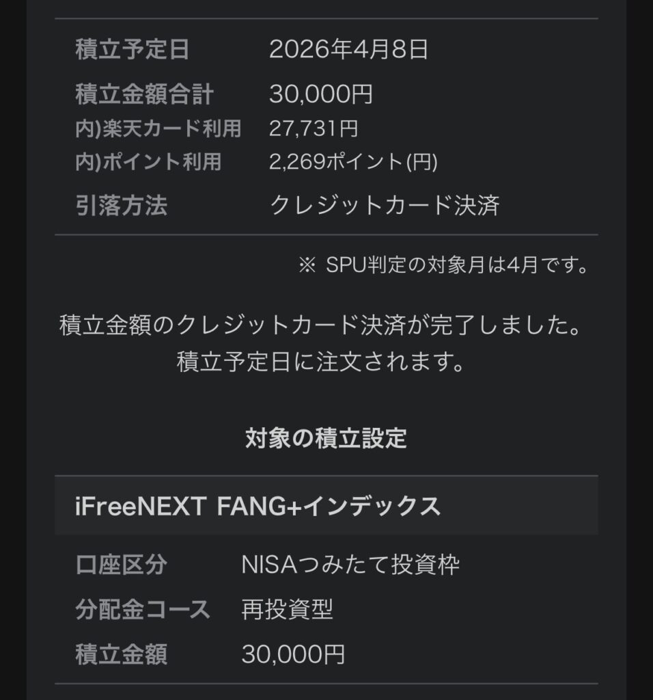
Task: Tap the 積立予定日 label
Action: click(x=132, y=50)
